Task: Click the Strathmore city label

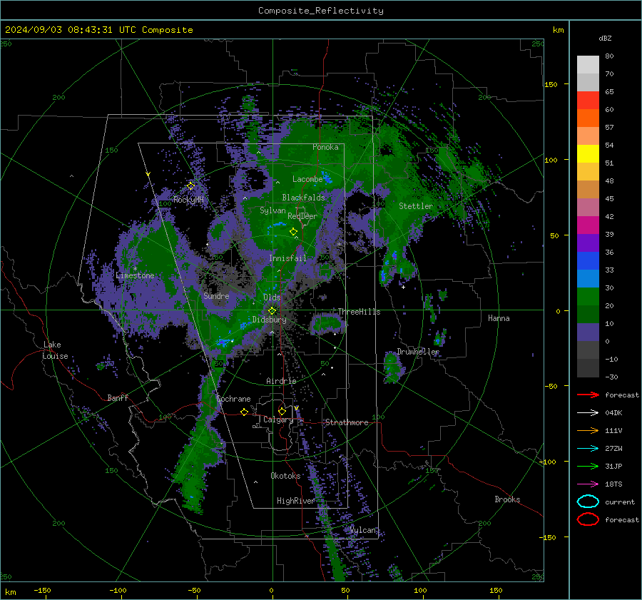Action: 347,422
